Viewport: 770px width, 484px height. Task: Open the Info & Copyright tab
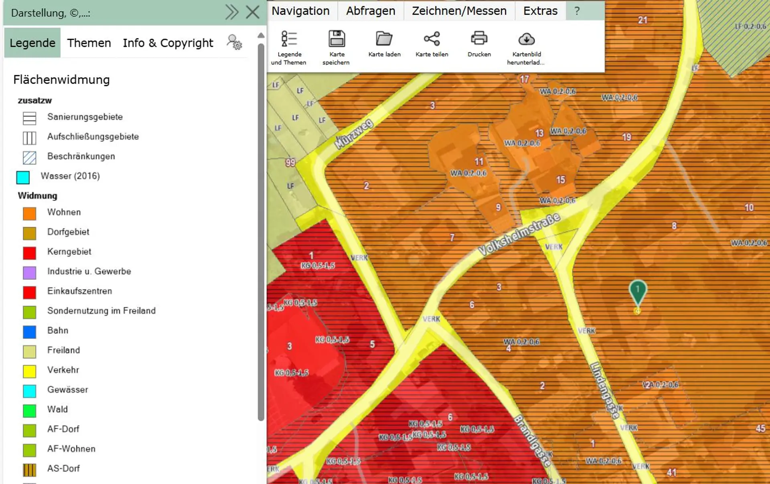click(168, 43)
